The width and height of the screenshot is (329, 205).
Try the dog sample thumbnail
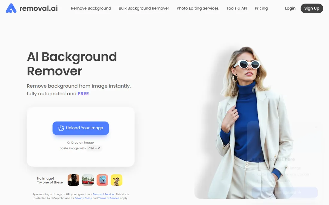117,180
